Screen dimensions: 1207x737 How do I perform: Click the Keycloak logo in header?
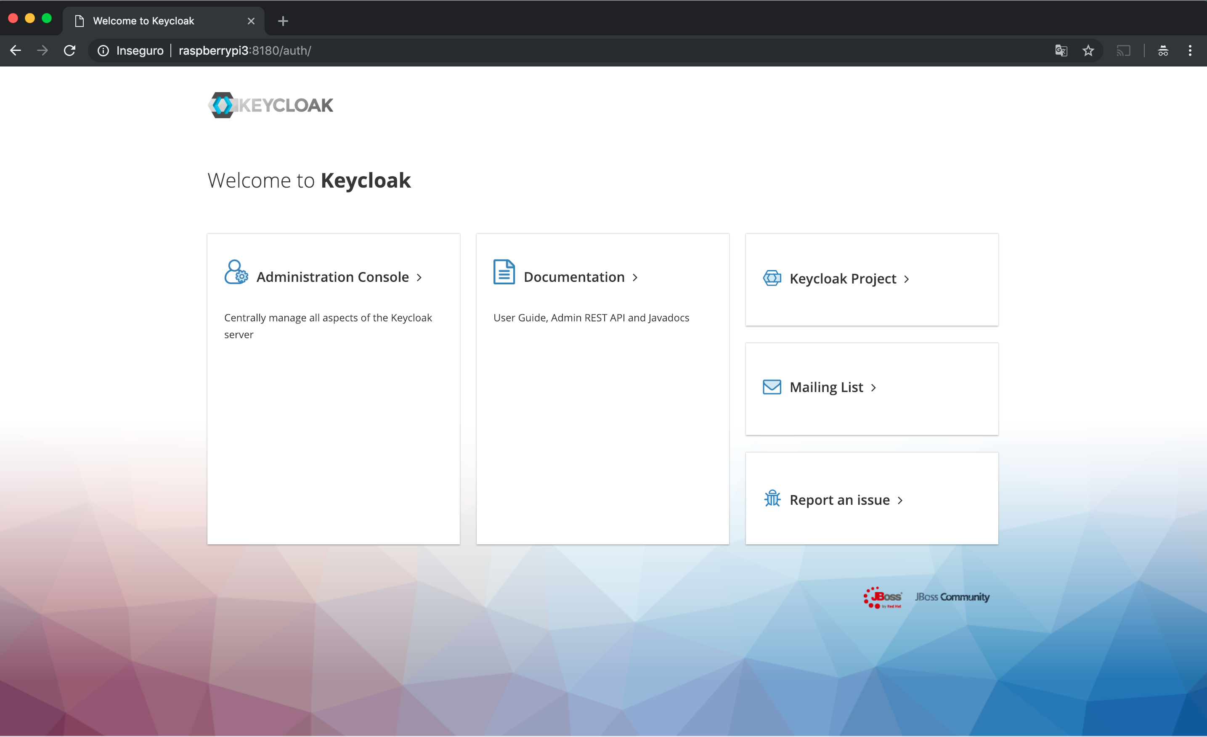tap(271, 105)
